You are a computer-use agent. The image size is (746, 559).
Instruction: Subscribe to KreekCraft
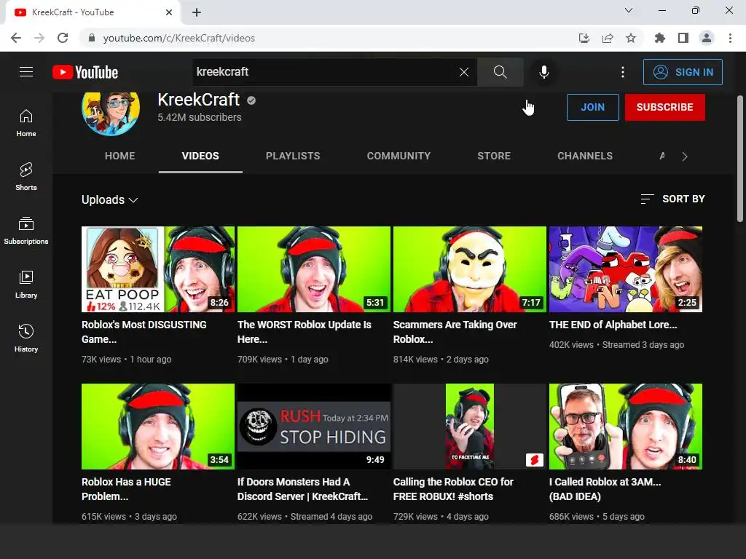tap(664, 107)
